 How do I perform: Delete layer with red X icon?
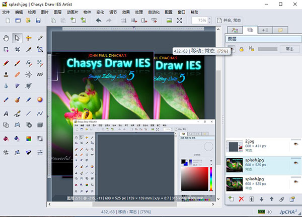(x=241, y=199)
